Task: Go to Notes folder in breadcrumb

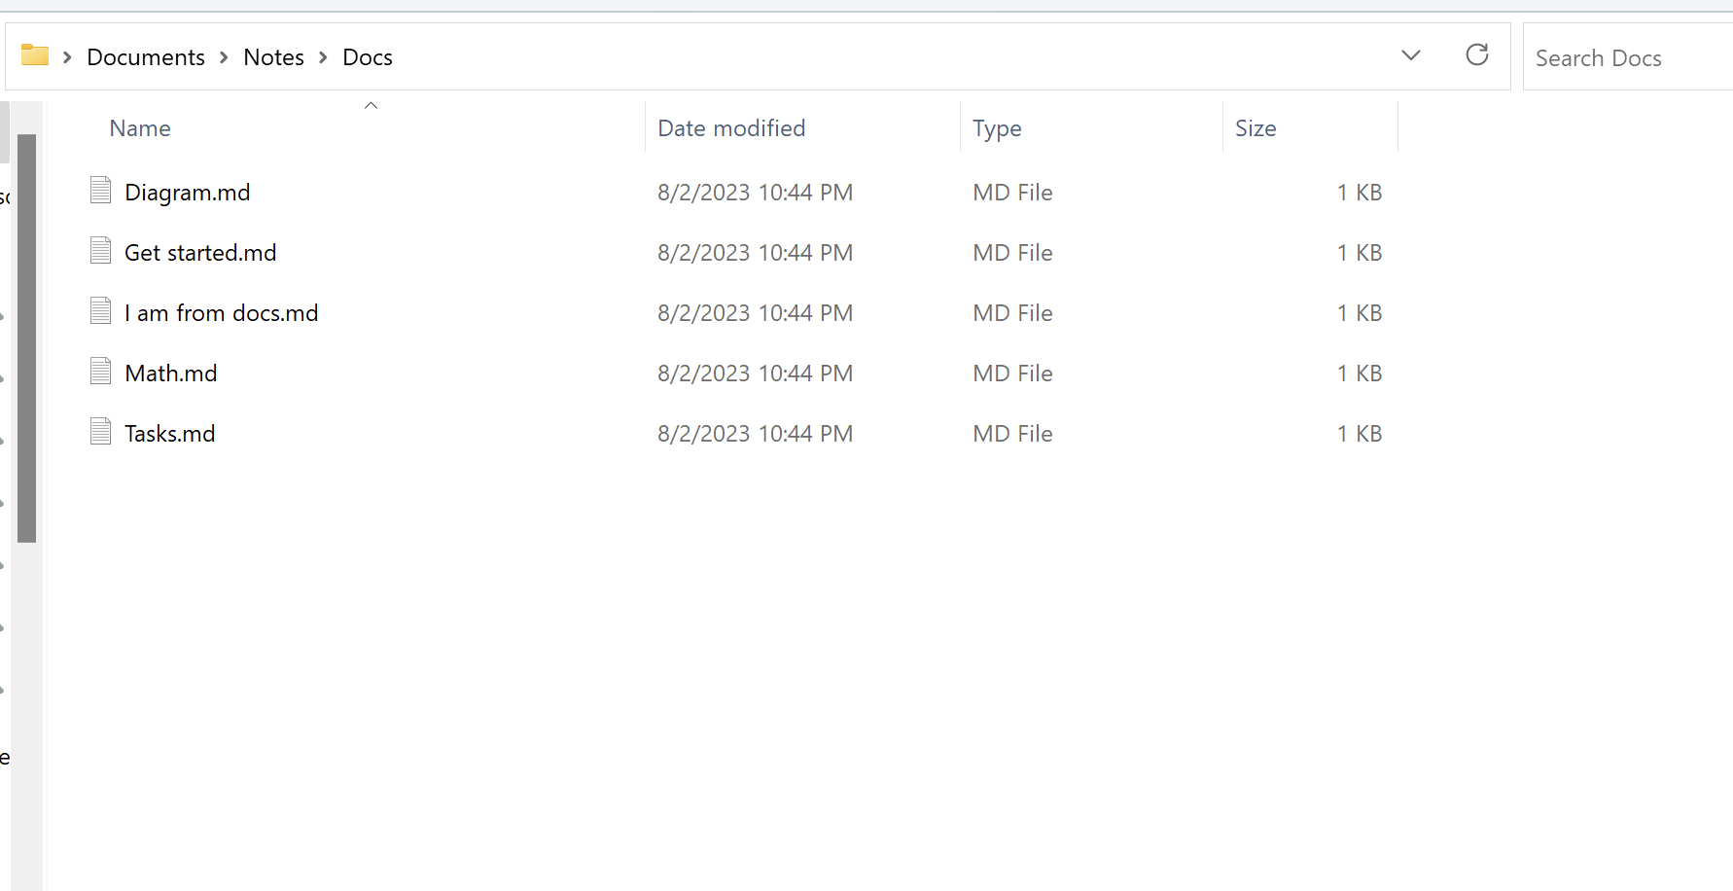Action: (x=273, y=57)
